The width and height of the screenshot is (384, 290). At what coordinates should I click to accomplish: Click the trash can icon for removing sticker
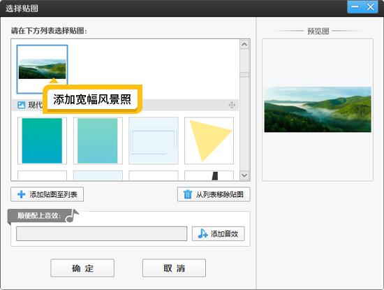tap(188, 194)
